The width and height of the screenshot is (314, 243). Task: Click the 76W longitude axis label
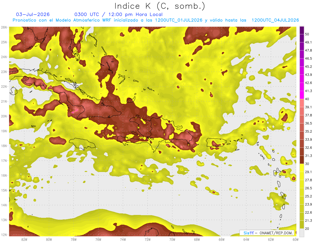(98, 240)
